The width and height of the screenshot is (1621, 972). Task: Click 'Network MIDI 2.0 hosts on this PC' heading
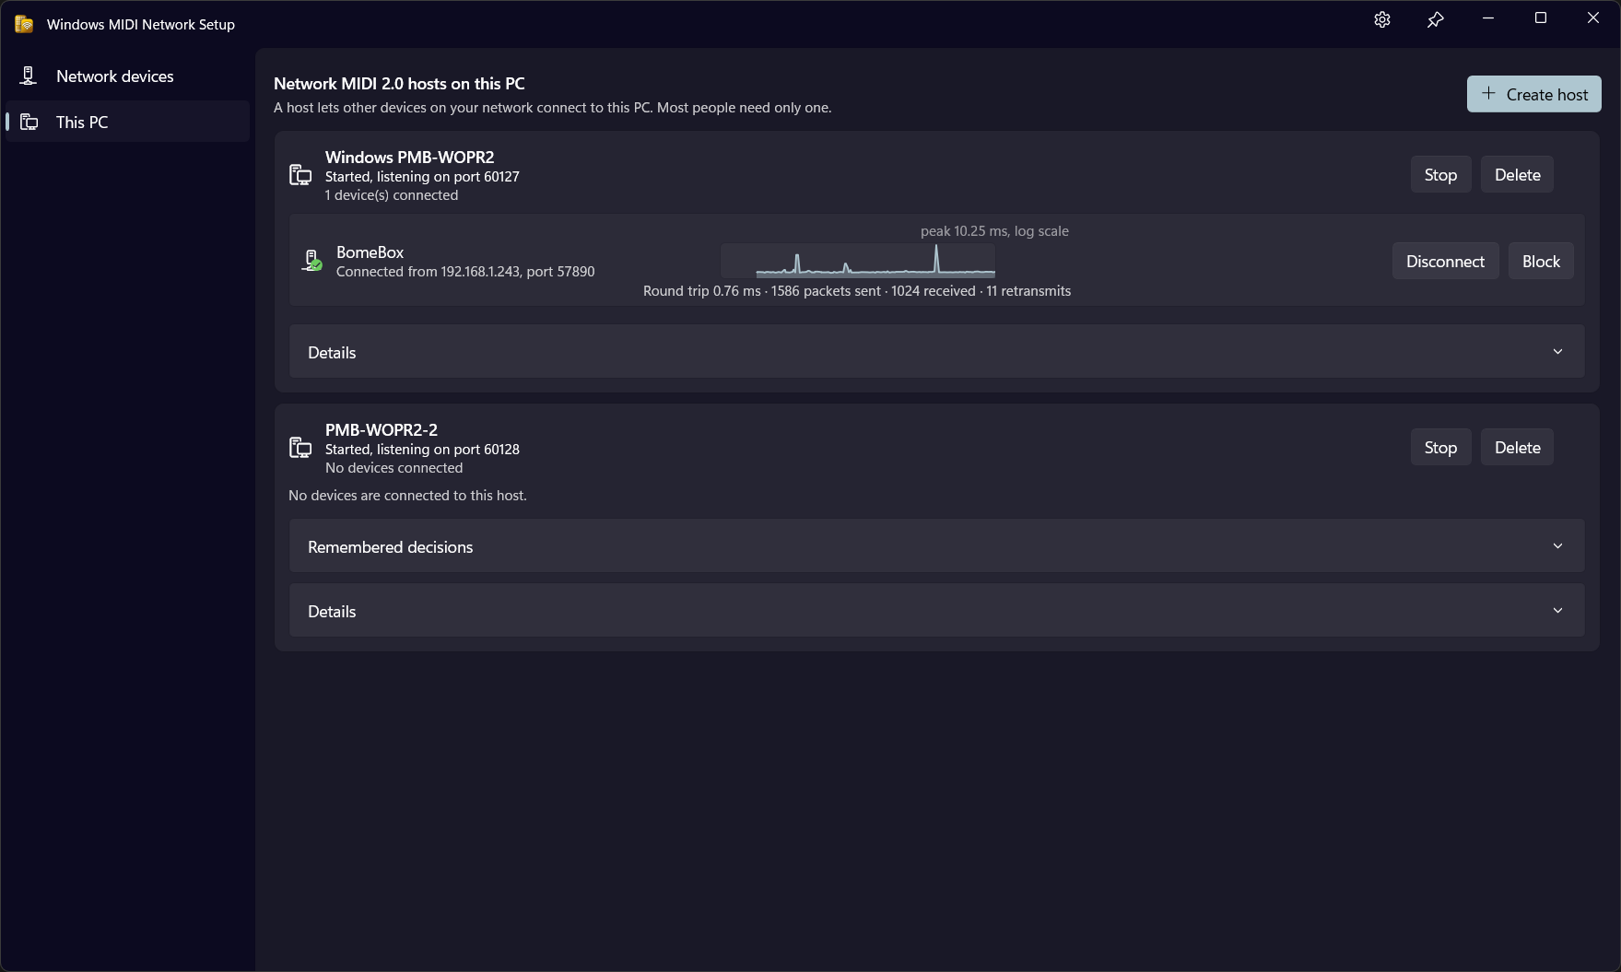(x=399, y=83)
